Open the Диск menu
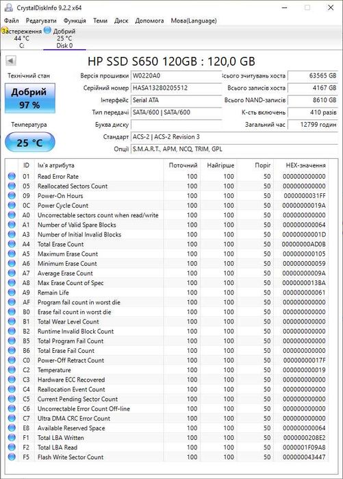 121,21
